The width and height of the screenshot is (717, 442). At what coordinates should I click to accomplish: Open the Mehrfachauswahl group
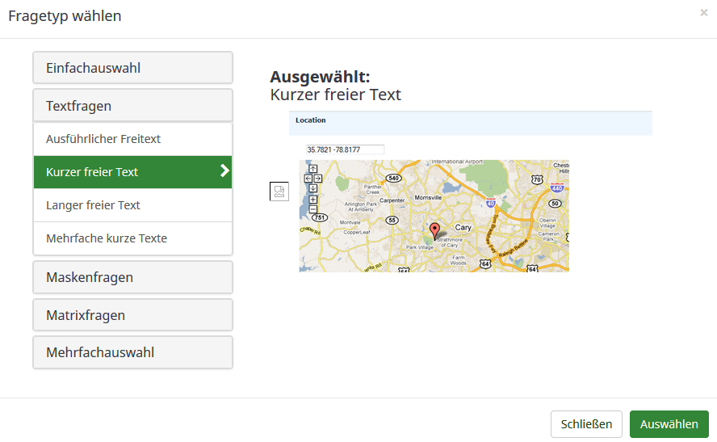tap(132, 352)
